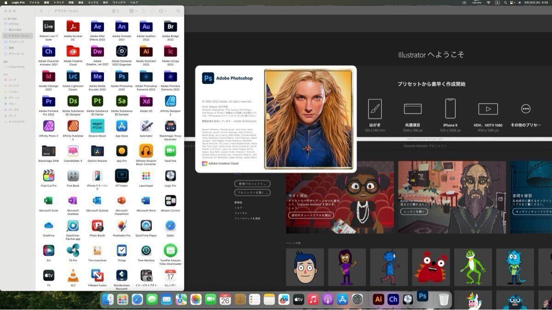
Task: Click the Photoshop splash artwork image
Action: (308, 119)
